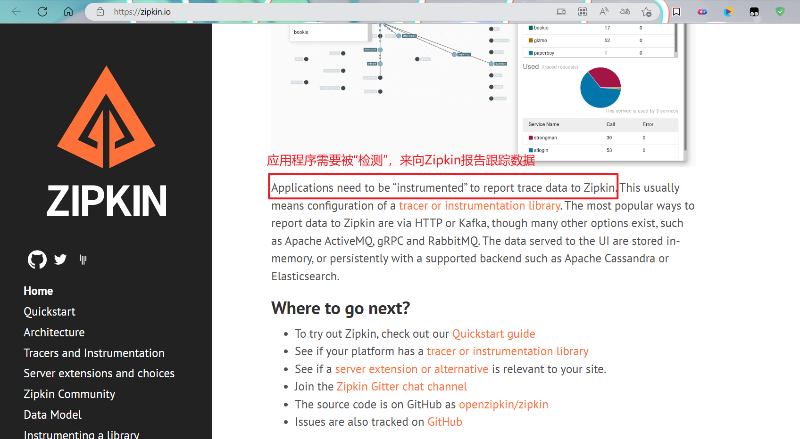Screen dimensions: 800x439
Task: Open the blue-yellow play extension icon
Action: [x=728, y=11]
